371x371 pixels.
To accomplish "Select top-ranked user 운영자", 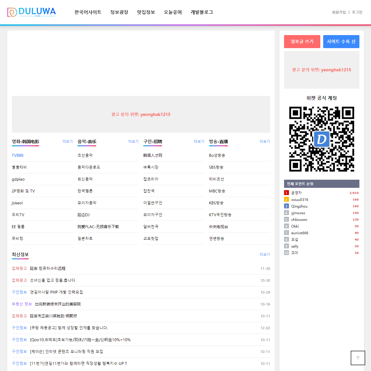I will 296,193.
